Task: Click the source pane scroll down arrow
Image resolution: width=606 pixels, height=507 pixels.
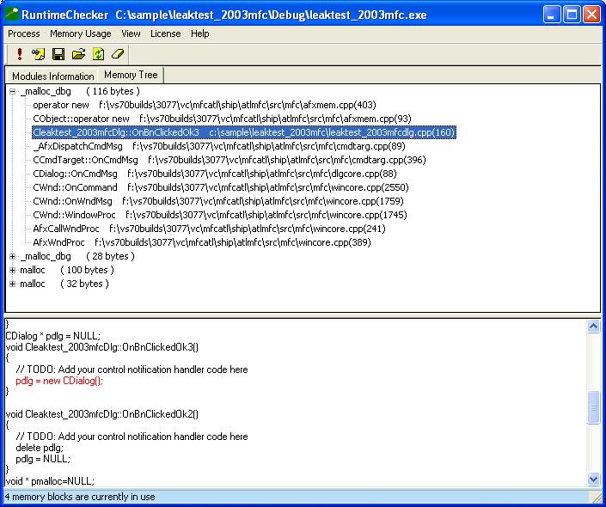Action: click(x=593, y=480)
